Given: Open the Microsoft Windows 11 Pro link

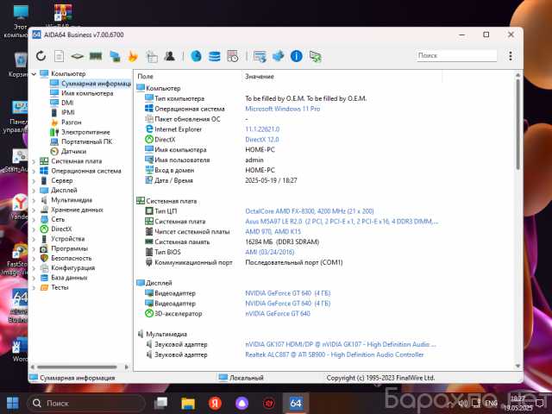Looking at the screenshot, I should tap(282, 109).
